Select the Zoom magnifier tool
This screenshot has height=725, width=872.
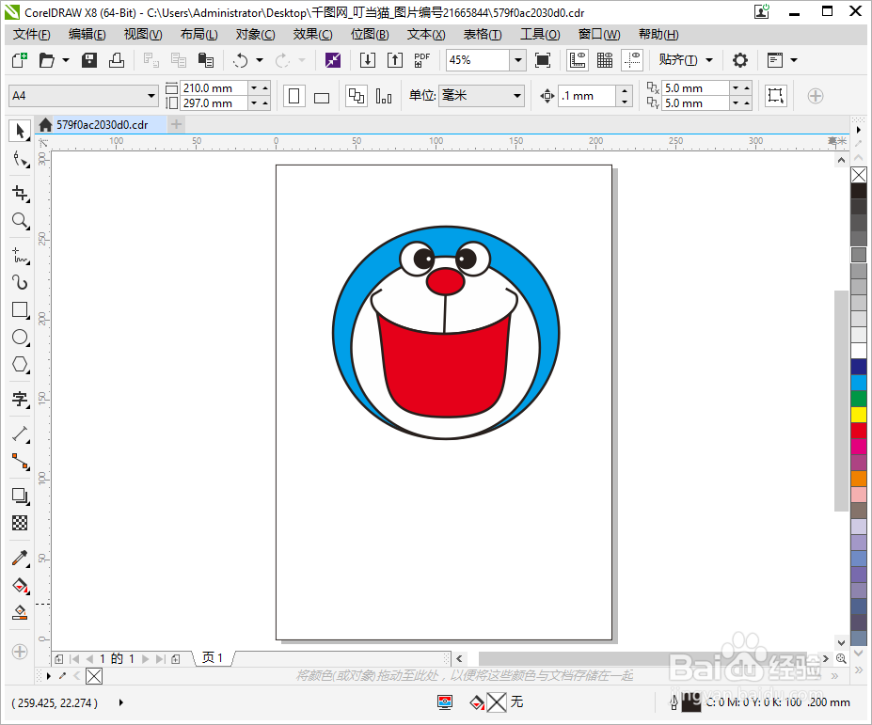pyautogui.click(x=20, y=221)
